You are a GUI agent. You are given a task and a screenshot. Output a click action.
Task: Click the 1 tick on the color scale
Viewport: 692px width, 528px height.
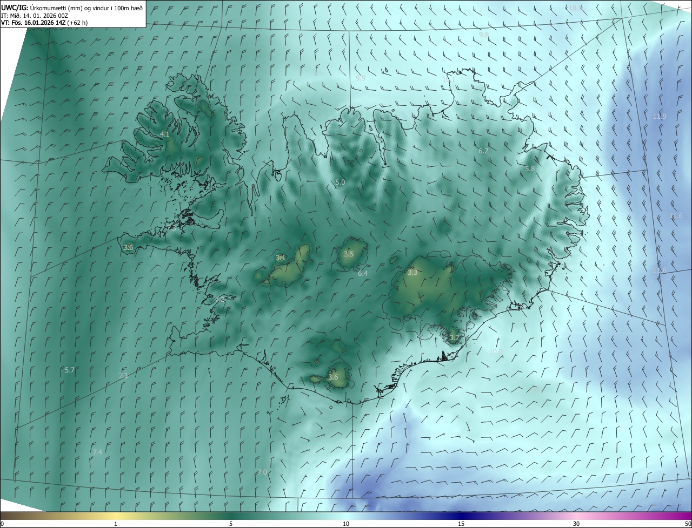point(116,524)
